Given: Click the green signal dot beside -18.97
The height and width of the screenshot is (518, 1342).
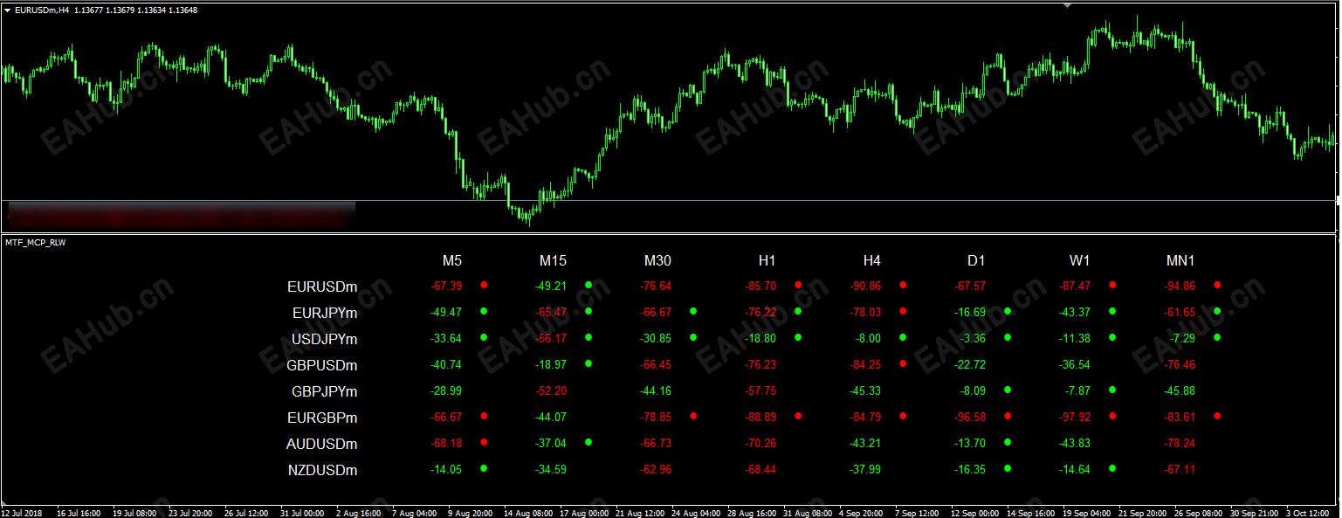Looking at the screenshot, I should 588,363.
